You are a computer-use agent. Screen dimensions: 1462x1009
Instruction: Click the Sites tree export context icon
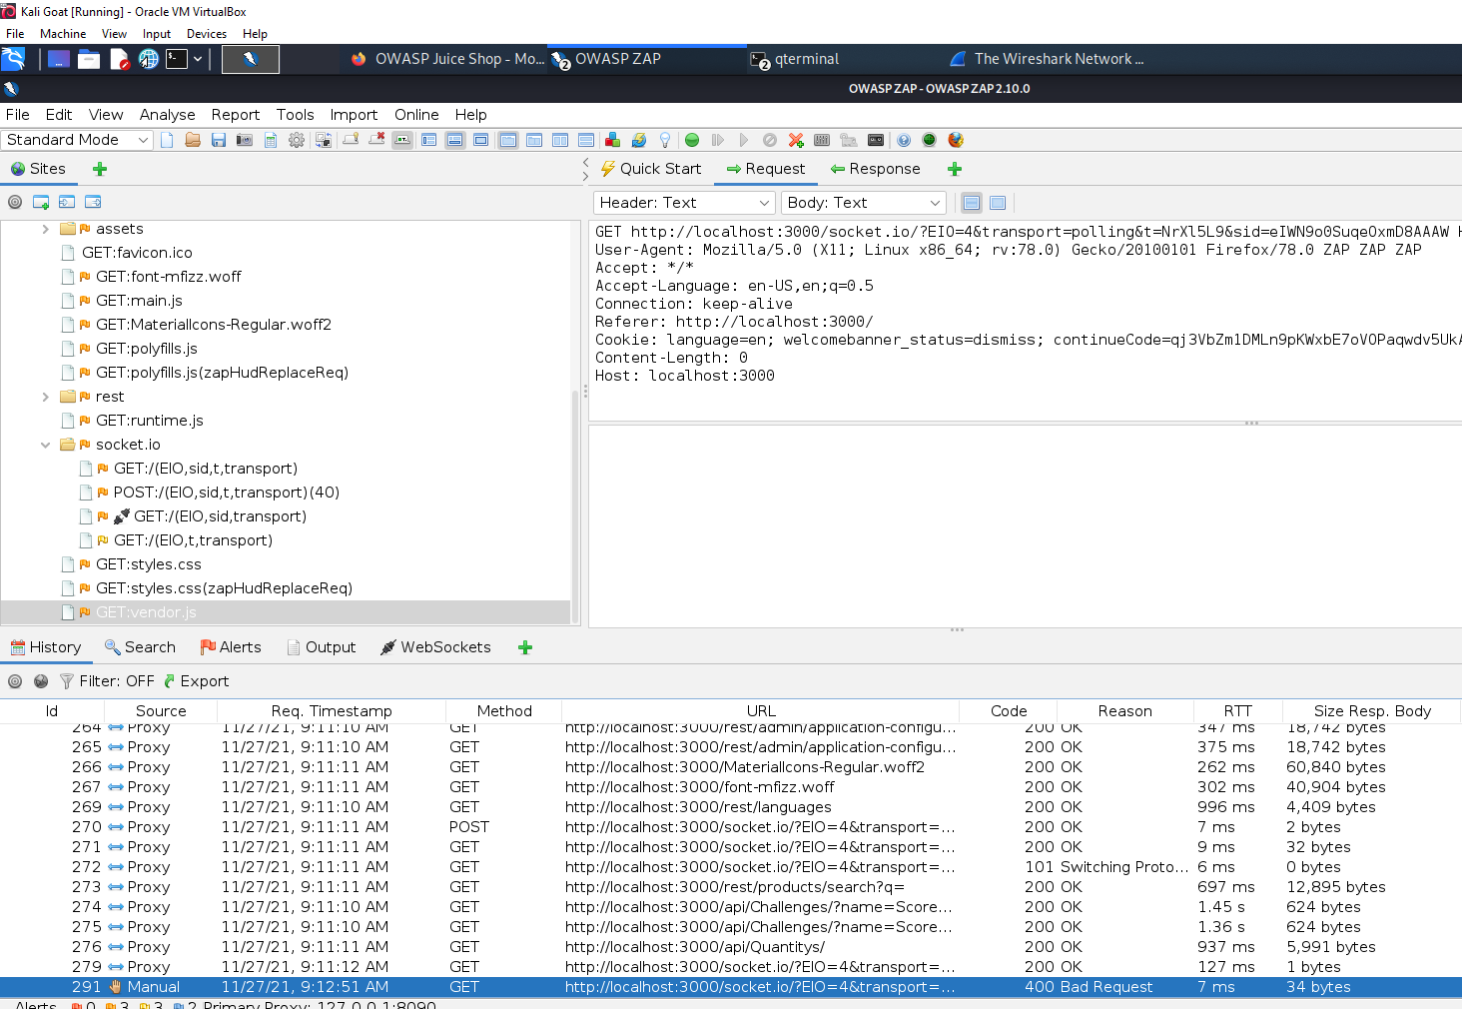[93, 202]
